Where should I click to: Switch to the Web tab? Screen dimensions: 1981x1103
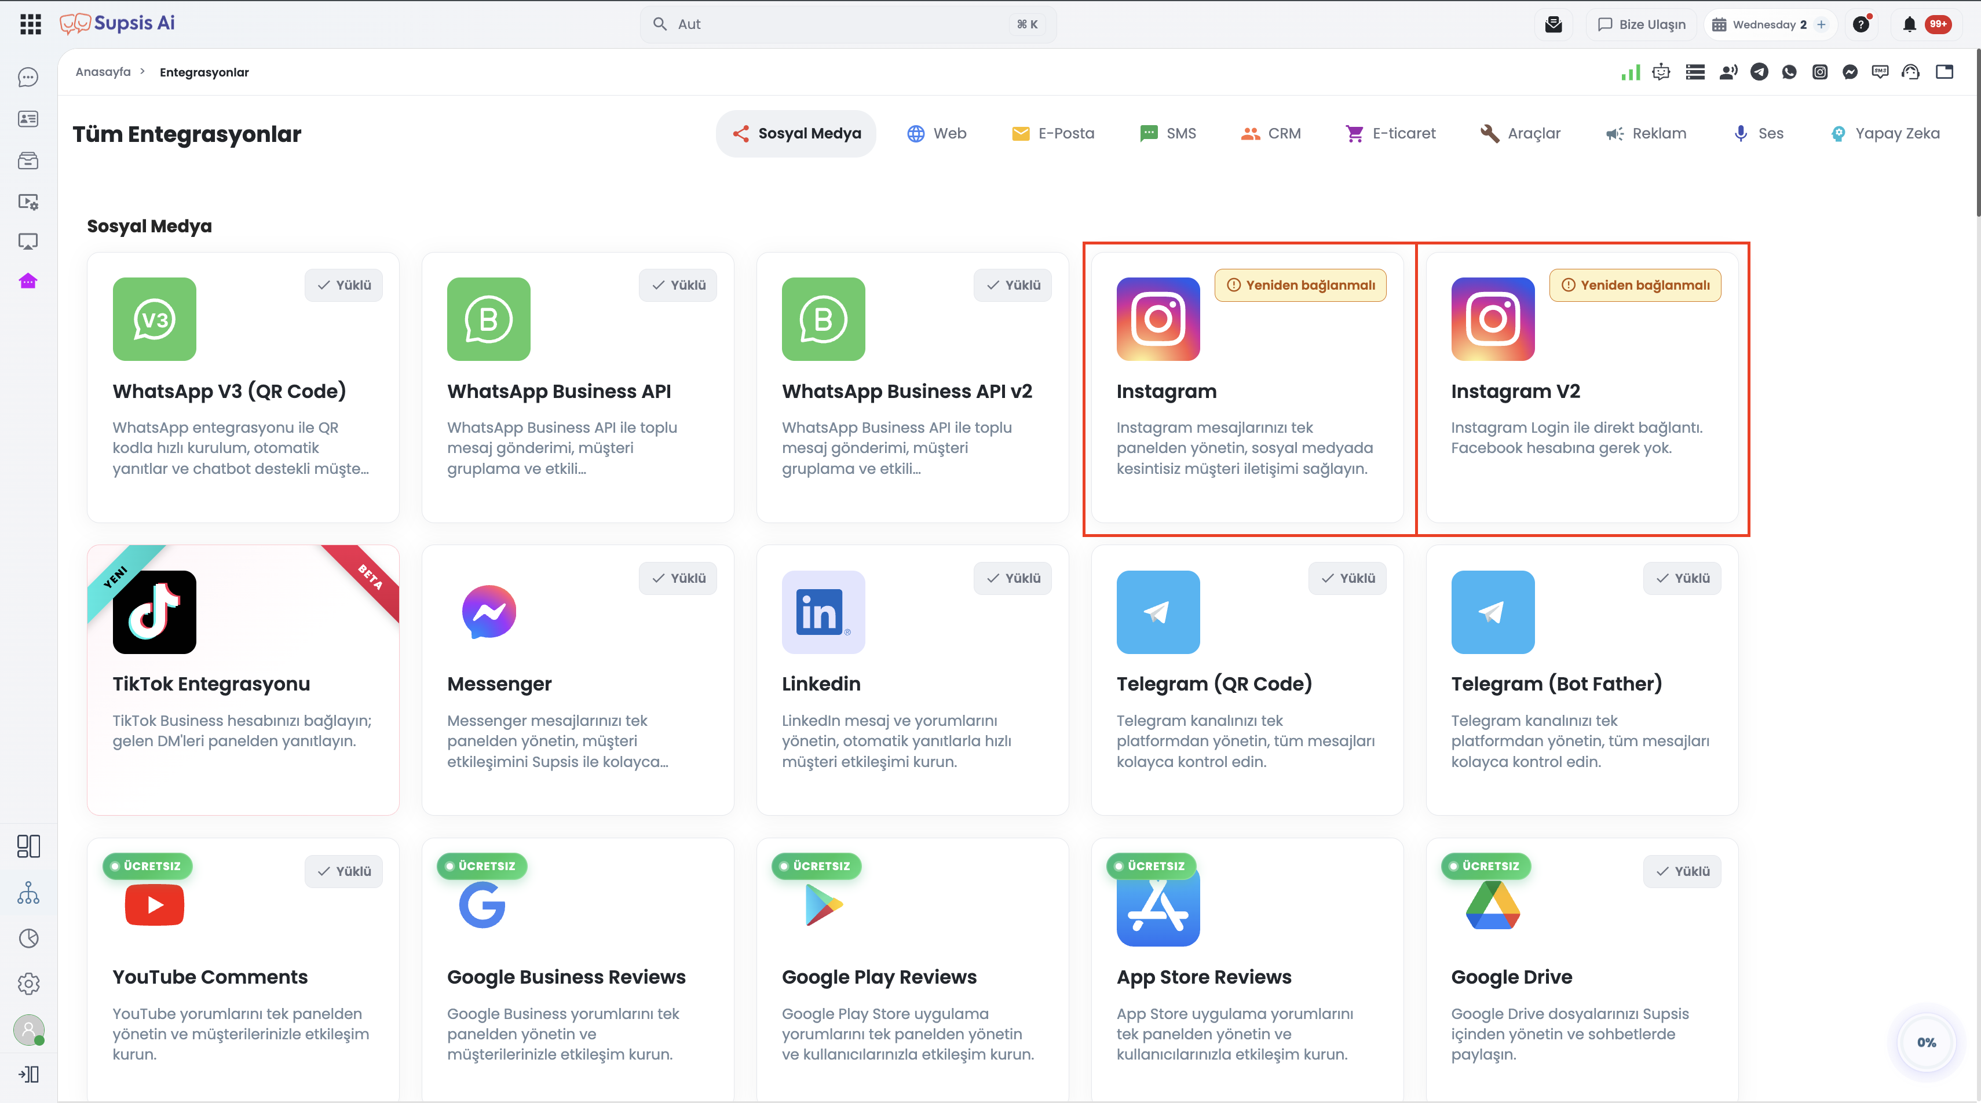[x=936, y=133]
